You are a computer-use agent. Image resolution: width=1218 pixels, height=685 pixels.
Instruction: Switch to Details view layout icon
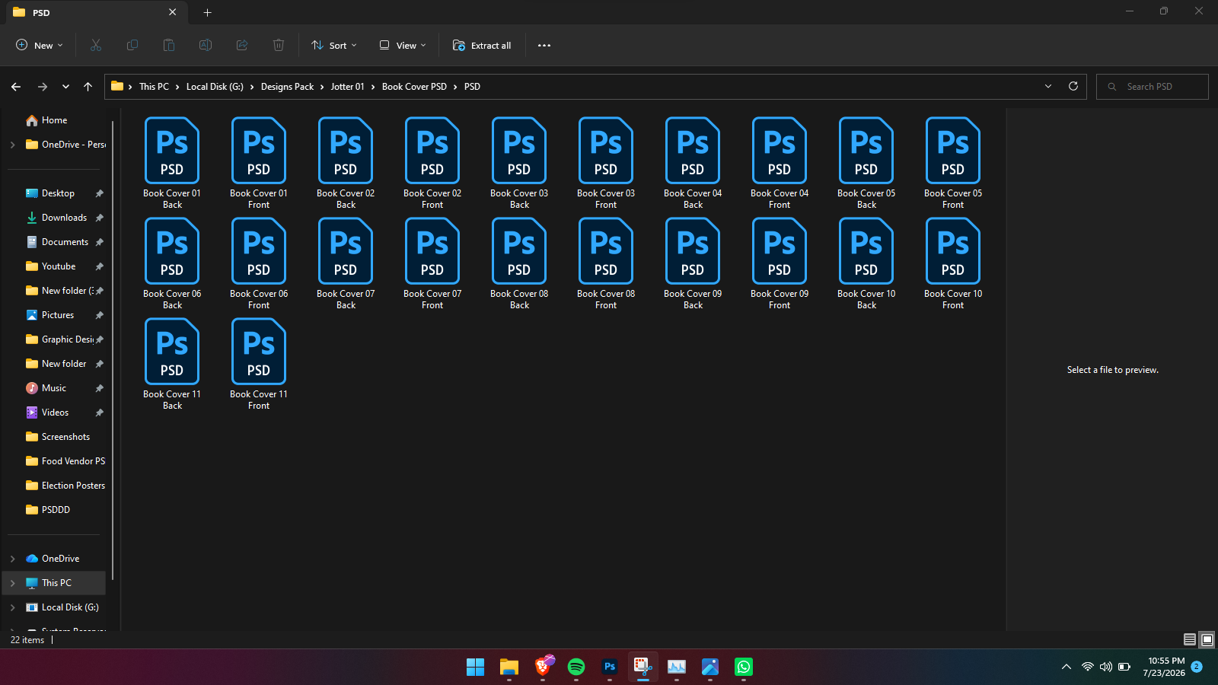1190,640
